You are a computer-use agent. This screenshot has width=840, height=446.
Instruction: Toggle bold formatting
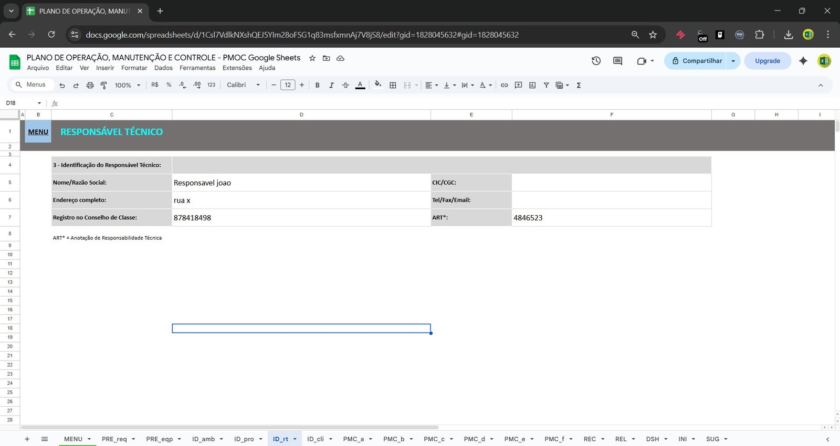coord(317,85)
